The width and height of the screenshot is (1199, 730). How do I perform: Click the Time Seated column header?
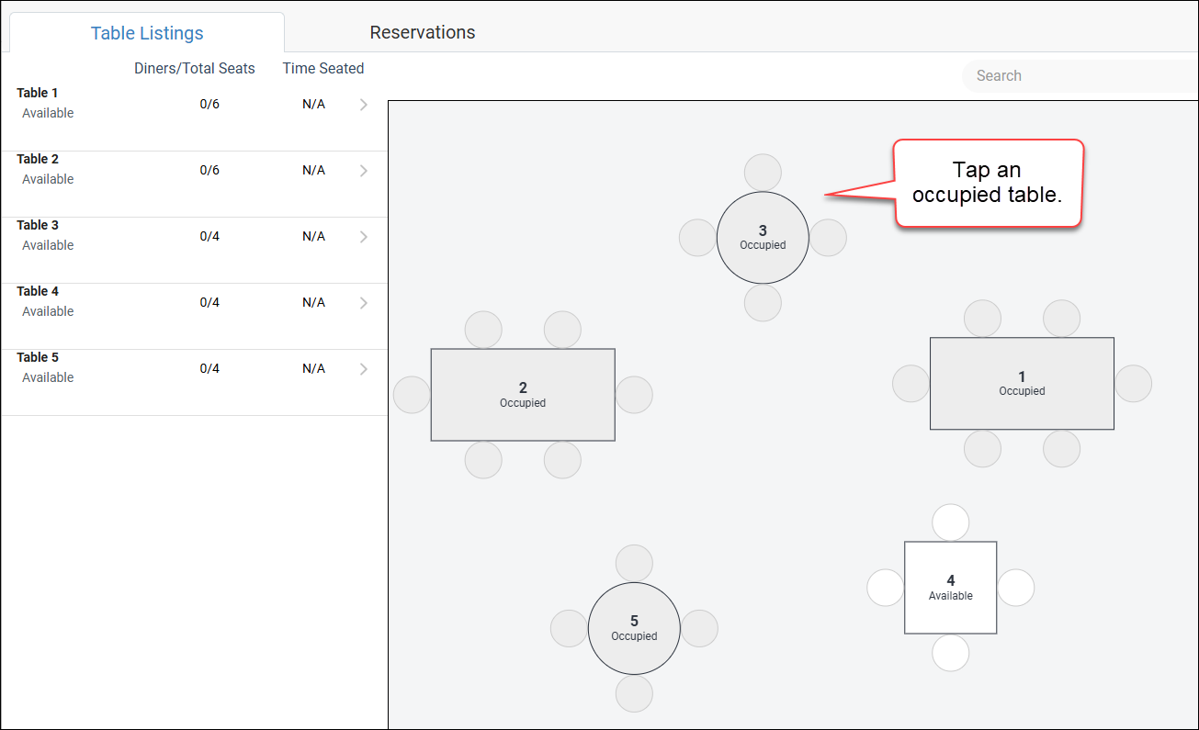323,69
